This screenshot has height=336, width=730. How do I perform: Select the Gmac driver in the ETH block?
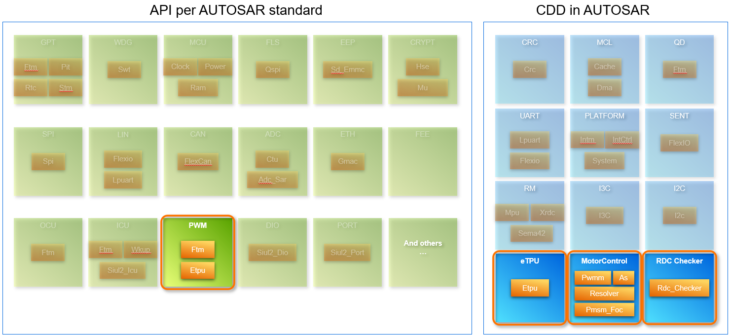click(348, 161)
